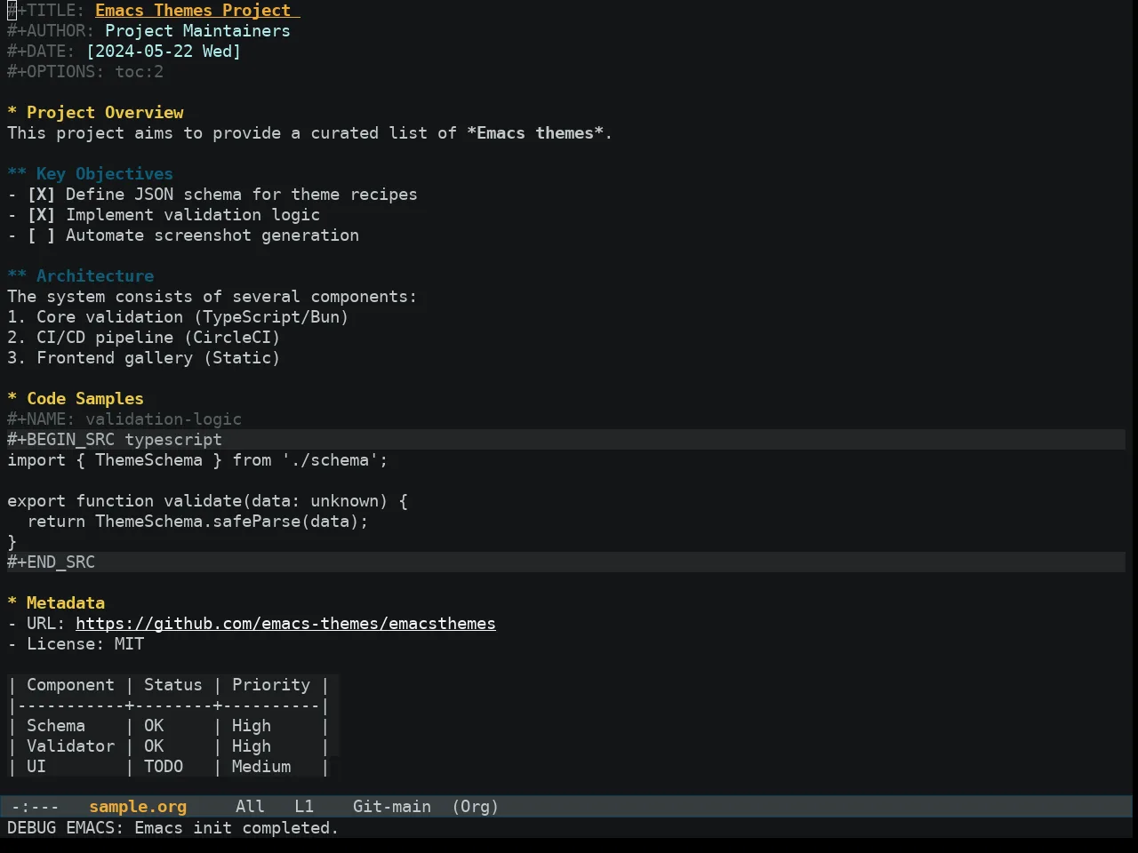Click the #+OPTIONS: toc:2 line
The width and height of the screenshot is (1138, 853).
85,72
